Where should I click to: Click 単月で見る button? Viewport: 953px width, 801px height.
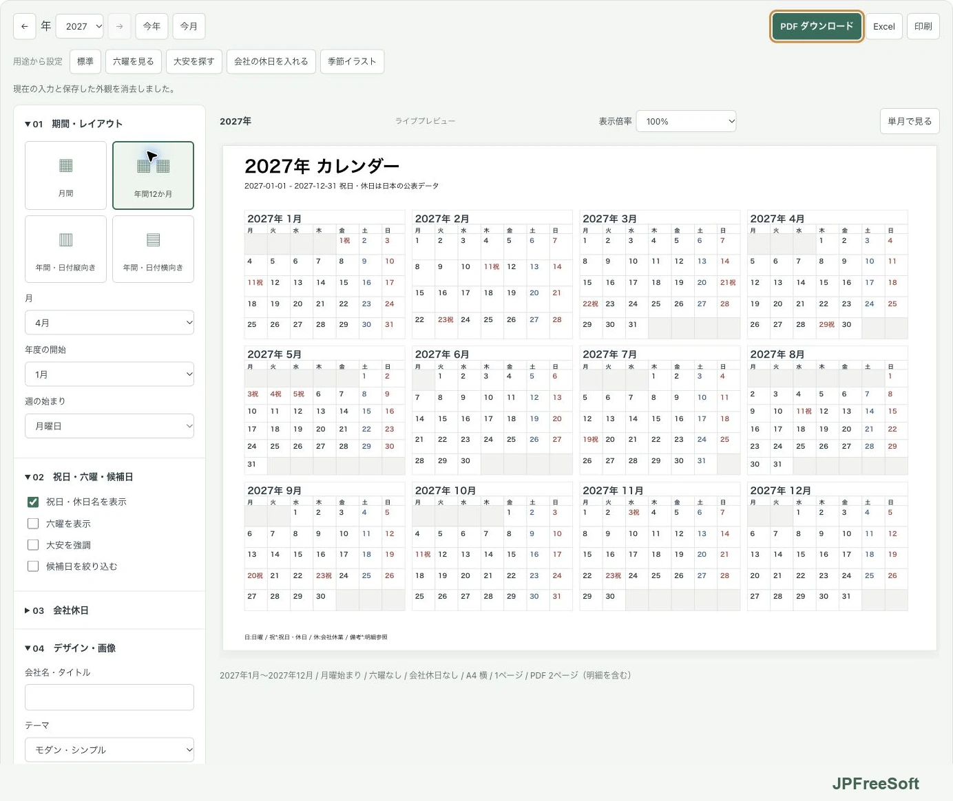(x=910, y=121)
